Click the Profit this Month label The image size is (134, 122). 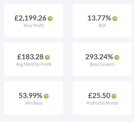coord(102,103)
